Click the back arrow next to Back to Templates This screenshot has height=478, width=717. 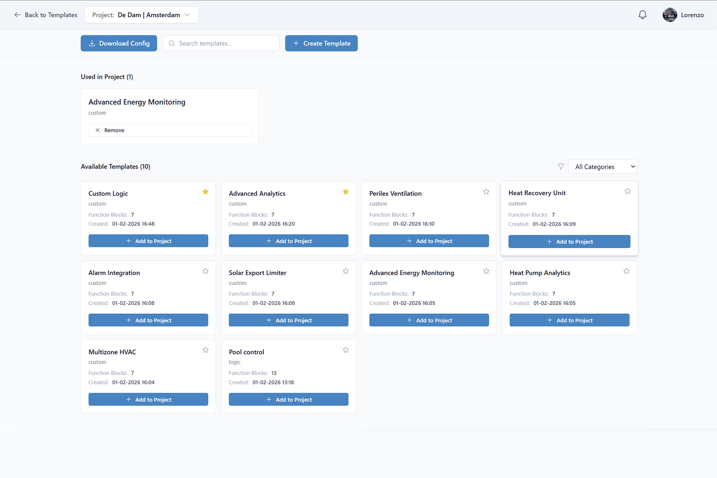pos(17,15)
